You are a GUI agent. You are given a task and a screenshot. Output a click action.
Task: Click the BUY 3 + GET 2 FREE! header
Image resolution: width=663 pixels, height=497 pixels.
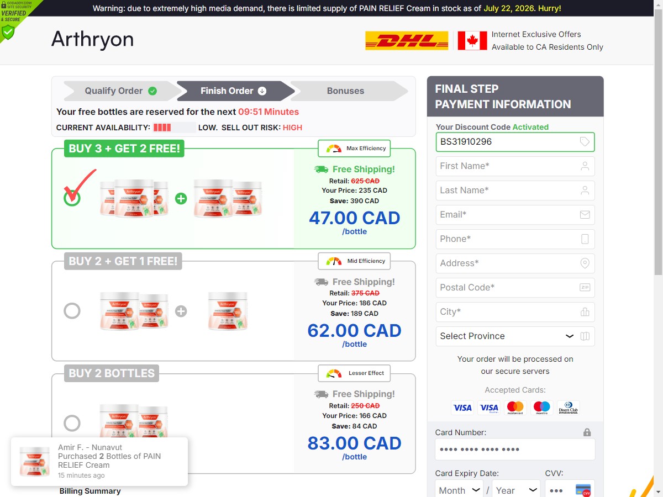124,149
